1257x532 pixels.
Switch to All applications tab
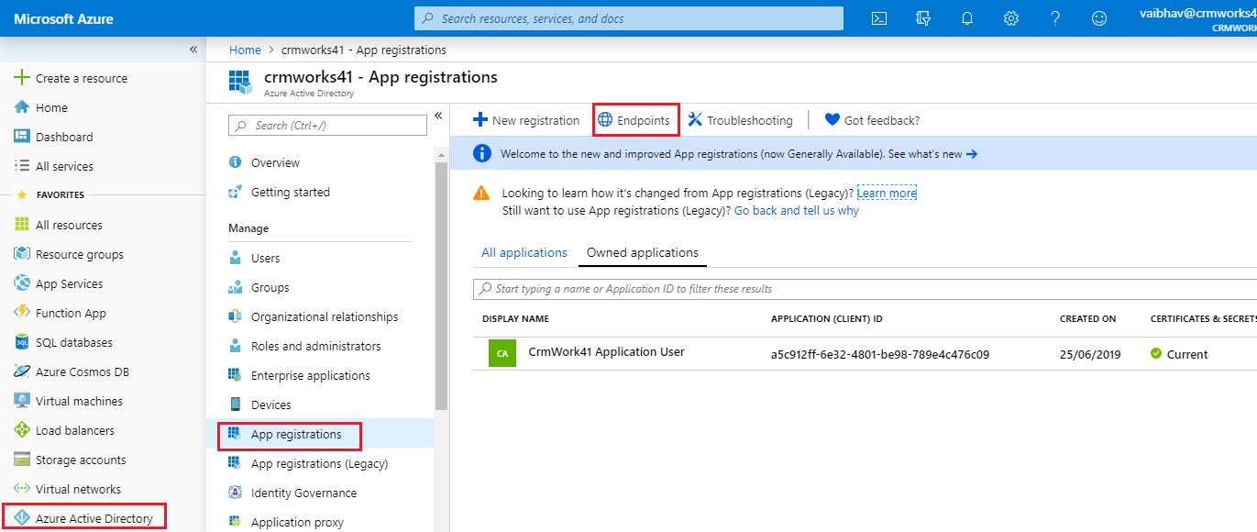click(524, 252)
